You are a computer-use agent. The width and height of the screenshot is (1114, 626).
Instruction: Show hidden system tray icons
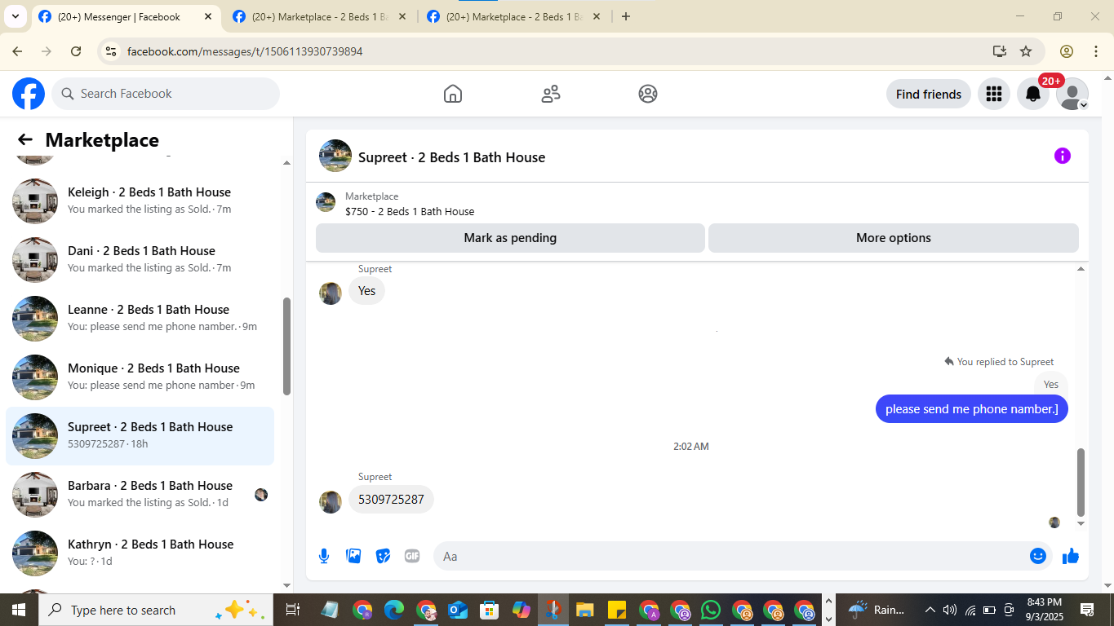pos(930,610)
